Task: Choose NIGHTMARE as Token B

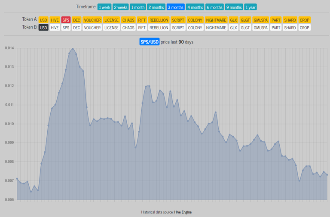Action: [x=216, y=28]
